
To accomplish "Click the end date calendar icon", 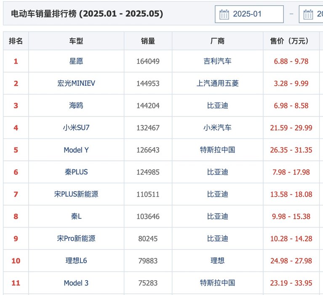I will pos(308,14).
